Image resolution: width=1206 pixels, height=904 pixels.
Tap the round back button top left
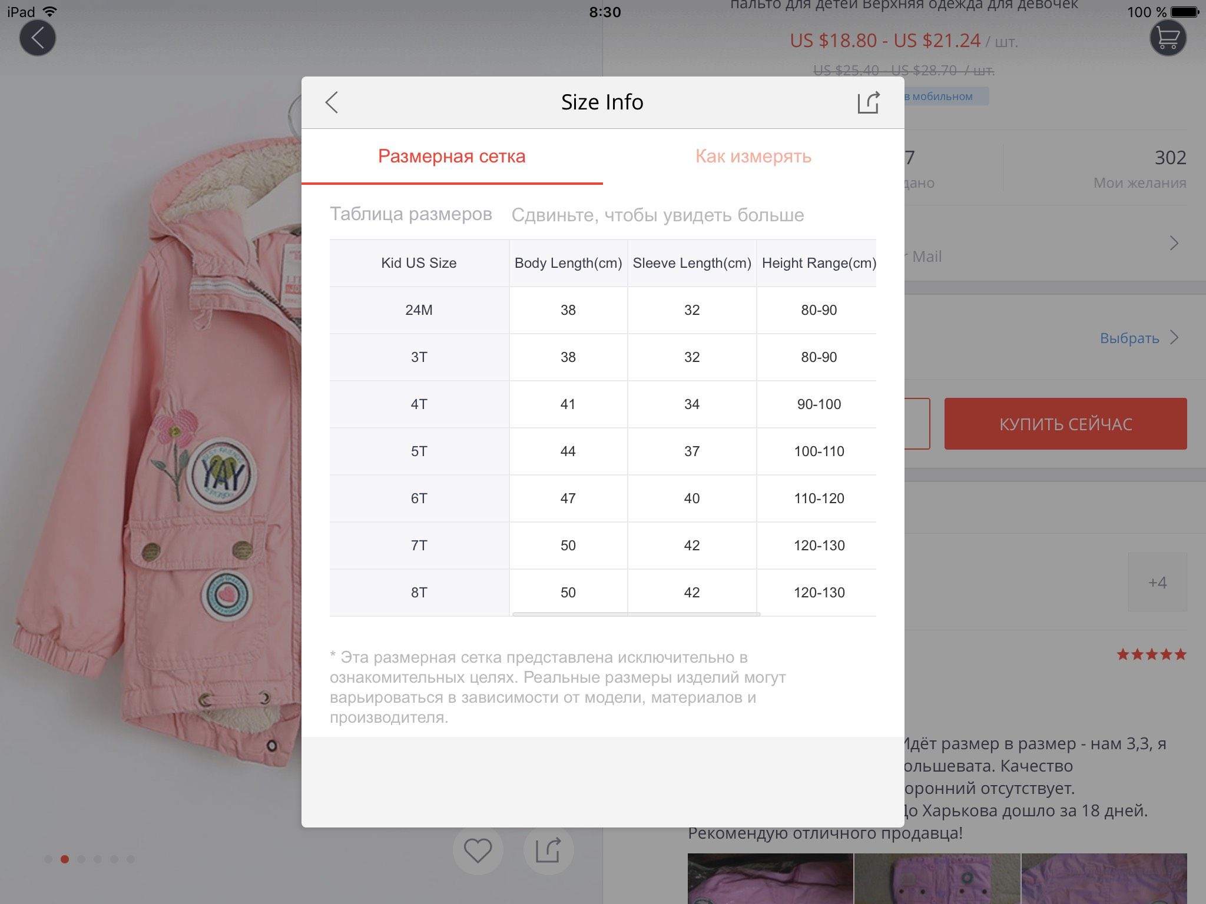pyautogui.click(x=38, y=38)
